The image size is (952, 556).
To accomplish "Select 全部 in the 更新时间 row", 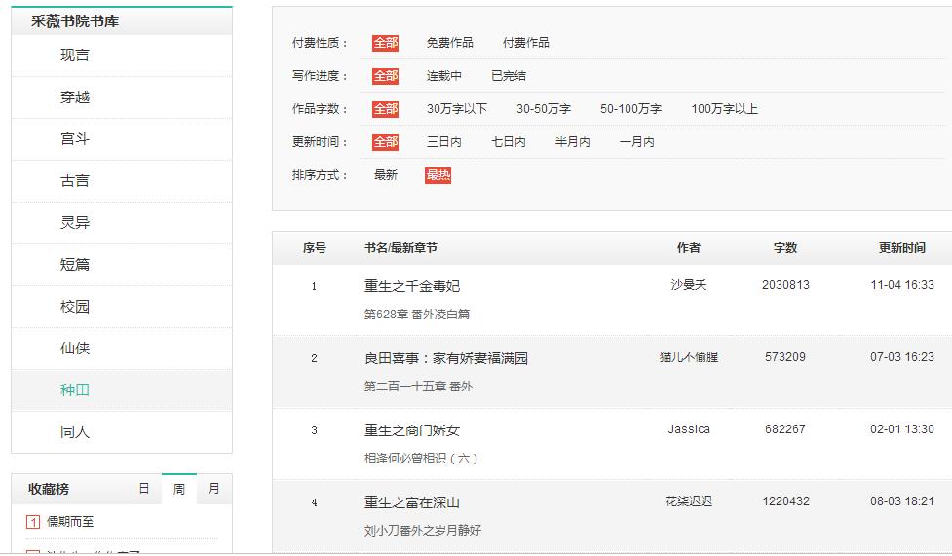I will [x=385, y=142].
